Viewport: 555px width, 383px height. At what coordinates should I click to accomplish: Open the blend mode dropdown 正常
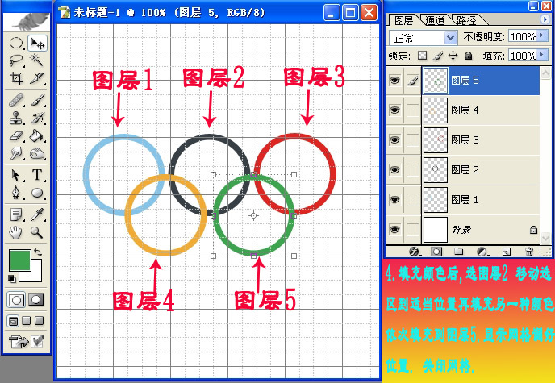(x=423, y=37)
